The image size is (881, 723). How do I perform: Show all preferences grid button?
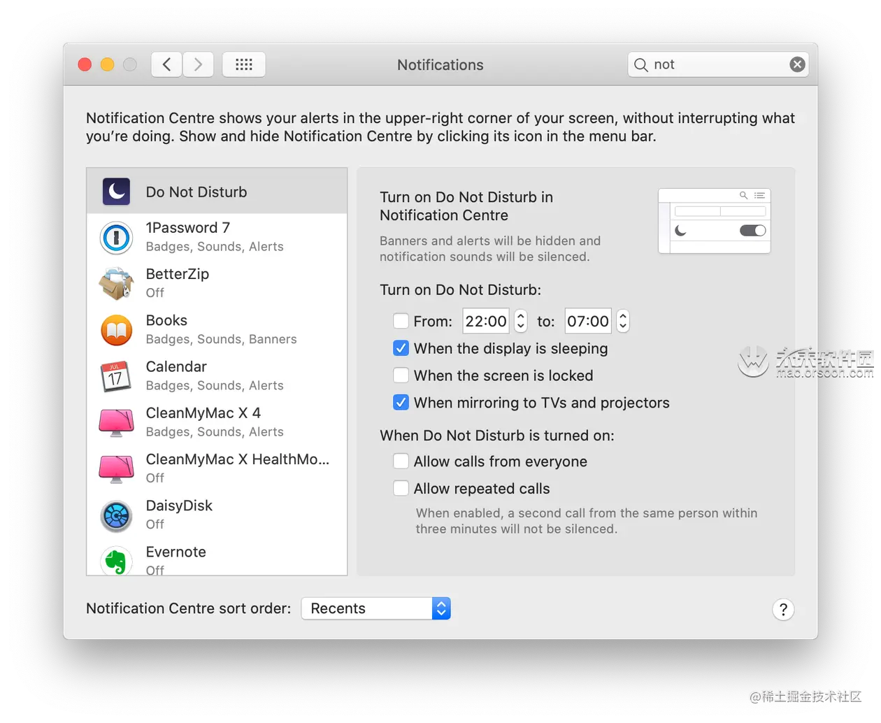click(244, 64)
